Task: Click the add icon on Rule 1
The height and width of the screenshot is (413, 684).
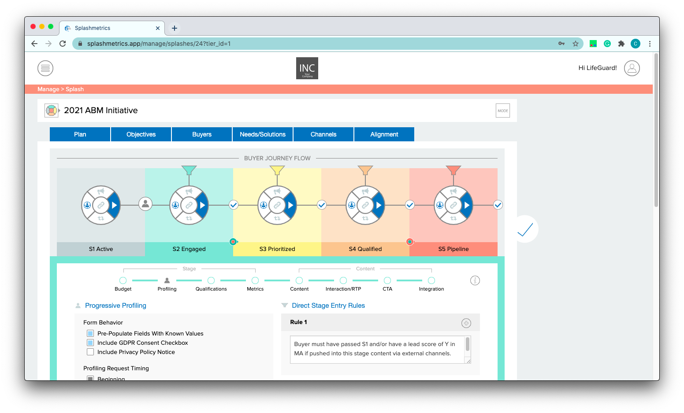Action: tap(466, 323)
